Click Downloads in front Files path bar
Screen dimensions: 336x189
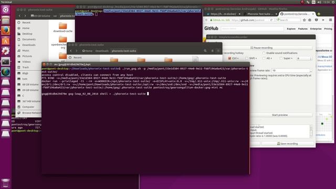coord(102,51)
